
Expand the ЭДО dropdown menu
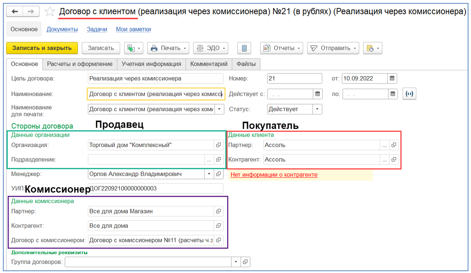point(211,48)
